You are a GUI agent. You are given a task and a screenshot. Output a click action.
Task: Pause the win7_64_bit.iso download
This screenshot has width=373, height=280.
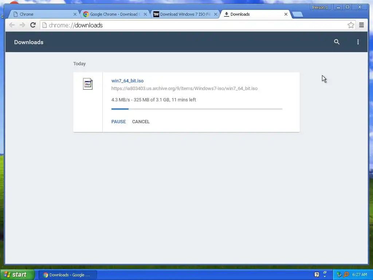(x=118, y=122)
